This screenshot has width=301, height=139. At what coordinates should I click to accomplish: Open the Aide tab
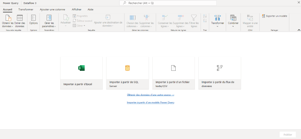click(90, 9)
